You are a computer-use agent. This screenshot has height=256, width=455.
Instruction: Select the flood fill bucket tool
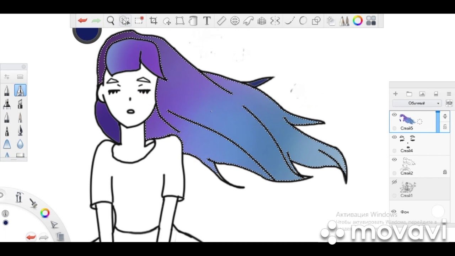coord(193,21)
